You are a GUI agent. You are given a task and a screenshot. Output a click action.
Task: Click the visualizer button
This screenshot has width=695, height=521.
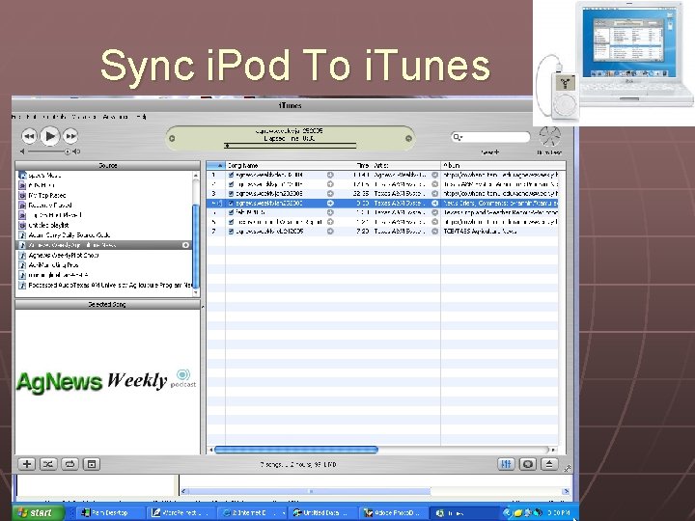point(527,464)
